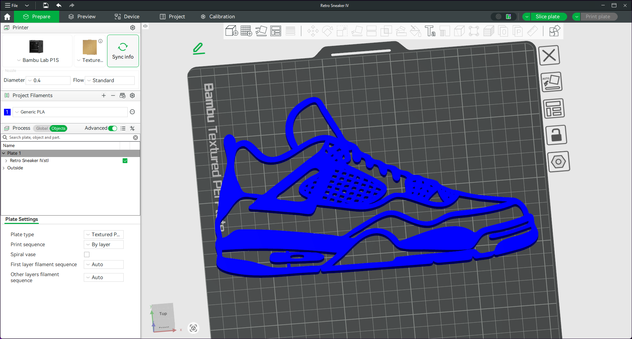The width and height of the screenshot is (632, 339).
Task: Open the Calibration tab
Action: 218,17
